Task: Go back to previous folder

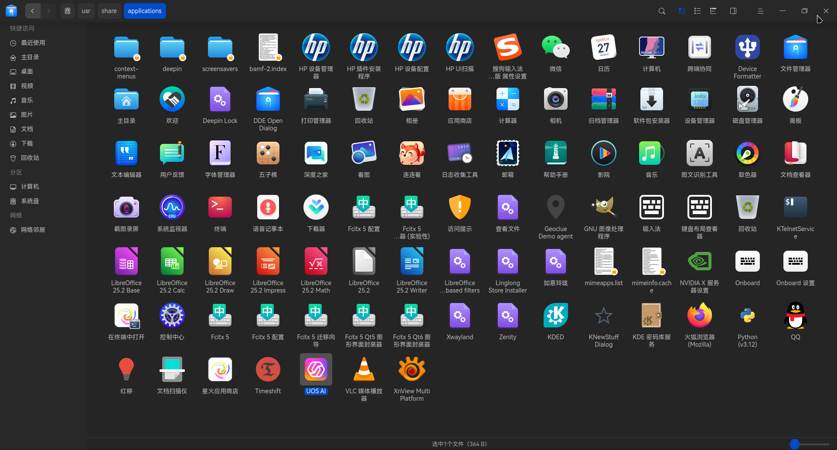Action: [33, 11]
